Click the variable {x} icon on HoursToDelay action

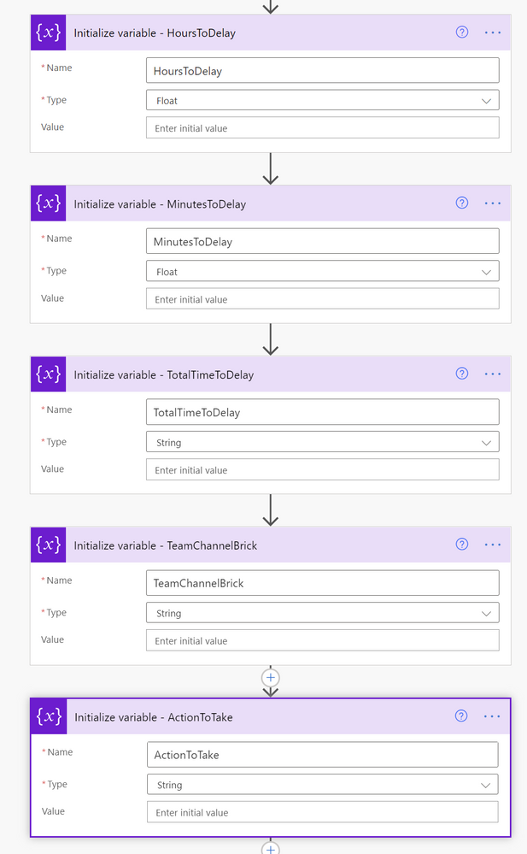point(48,32)
